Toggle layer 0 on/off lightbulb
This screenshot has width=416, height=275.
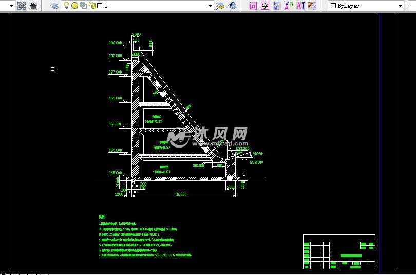pyautogui.click(x=66, y=6)
